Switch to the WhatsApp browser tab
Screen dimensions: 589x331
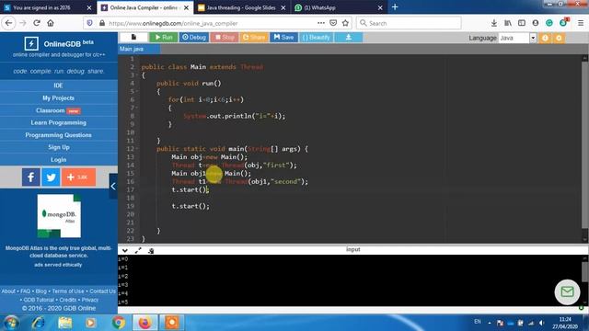click(338, 7)
